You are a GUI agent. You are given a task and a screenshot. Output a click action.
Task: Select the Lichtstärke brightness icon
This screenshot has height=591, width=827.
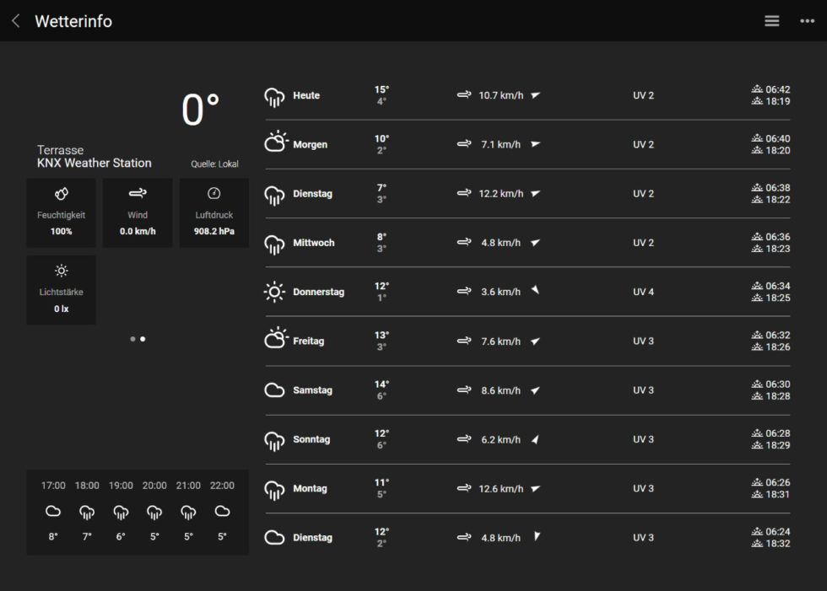[61, 271]
